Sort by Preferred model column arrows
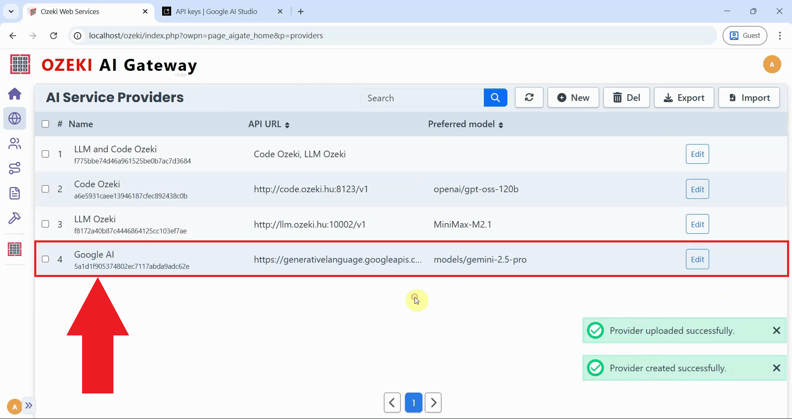The height and width of the screenshot is (419, 792). click(501, 125)
